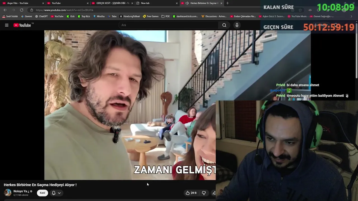Open the Evden Çıkmadan Ne bookmark
Viewport: 358px width, 201px height.
click(x=243, y=16)
